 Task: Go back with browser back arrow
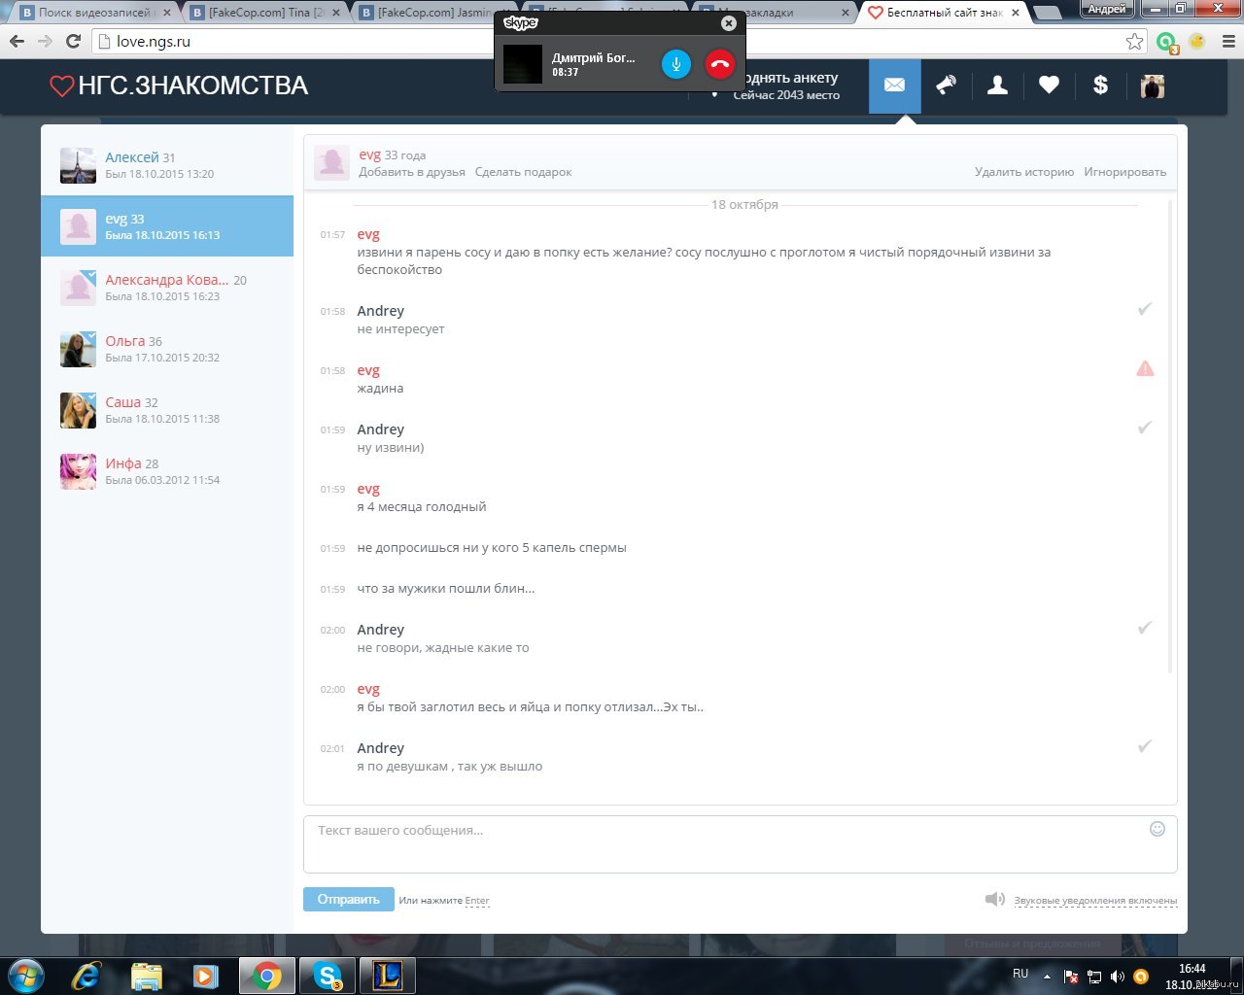[17, 41]
